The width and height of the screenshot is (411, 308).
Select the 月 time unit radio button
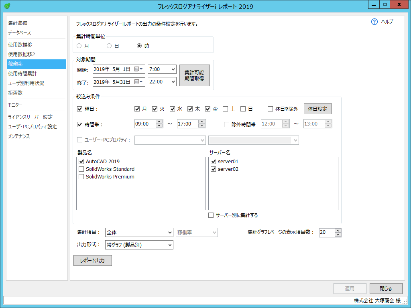pos(79,46)
